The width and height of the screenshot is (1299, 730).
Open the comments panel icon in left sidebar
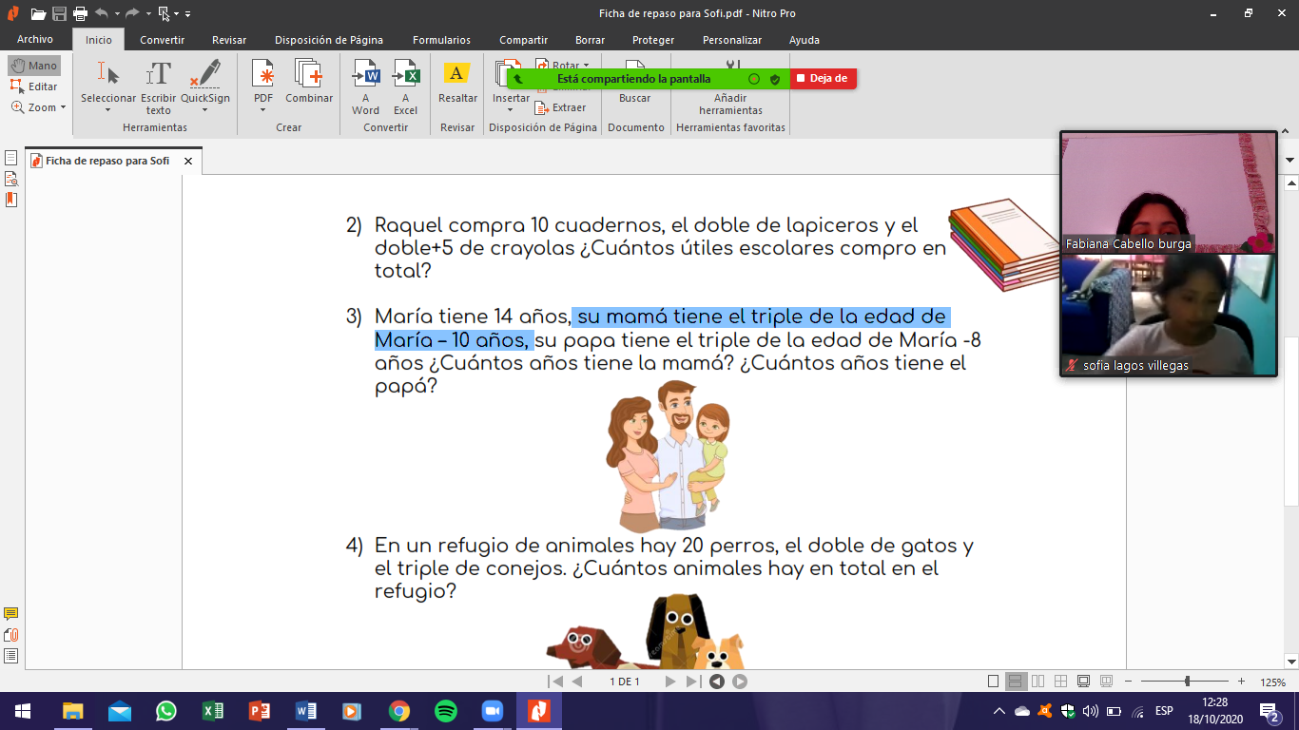coord(11,614)
